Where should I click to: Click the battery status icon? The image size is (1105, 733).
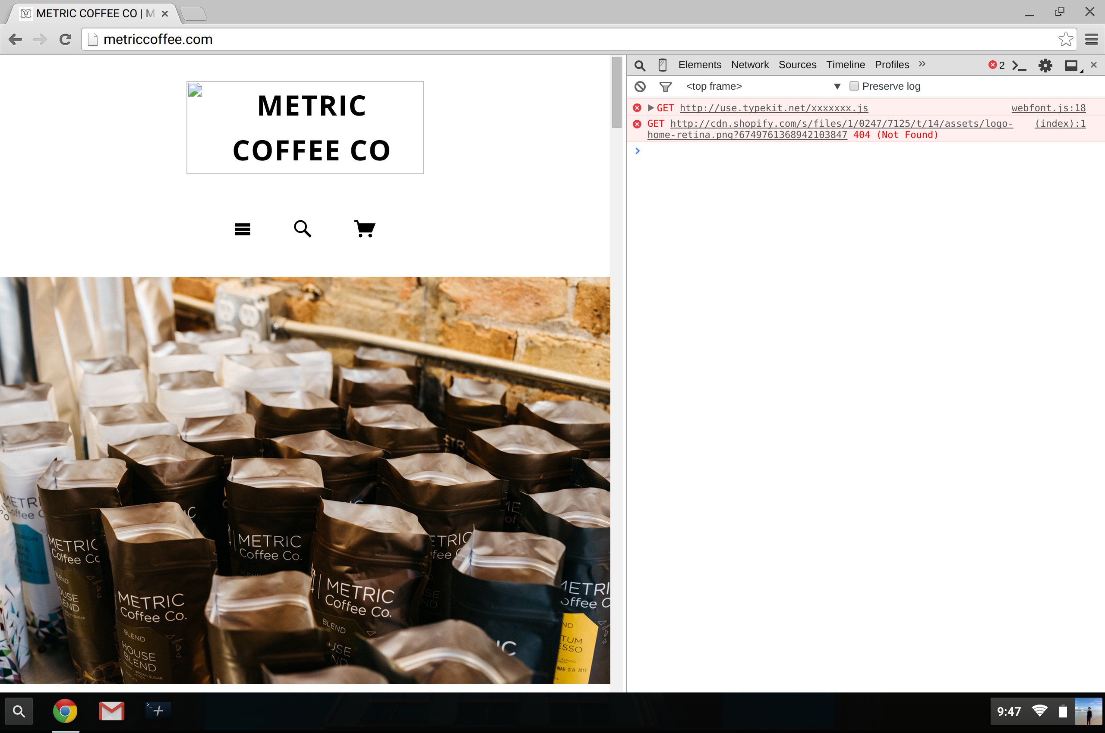(1063, 711)
